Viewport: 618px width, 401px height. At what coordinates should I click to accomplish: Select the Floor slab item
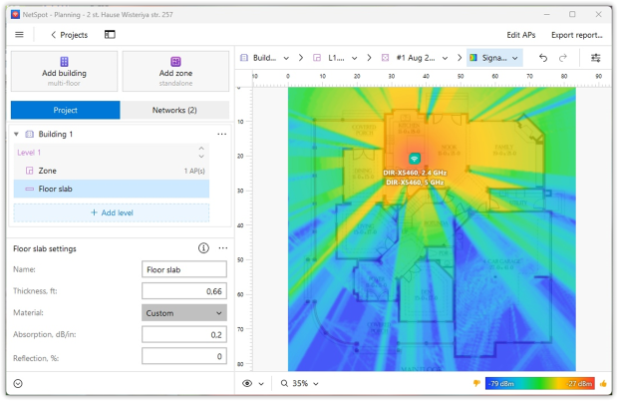coord(112,189)
